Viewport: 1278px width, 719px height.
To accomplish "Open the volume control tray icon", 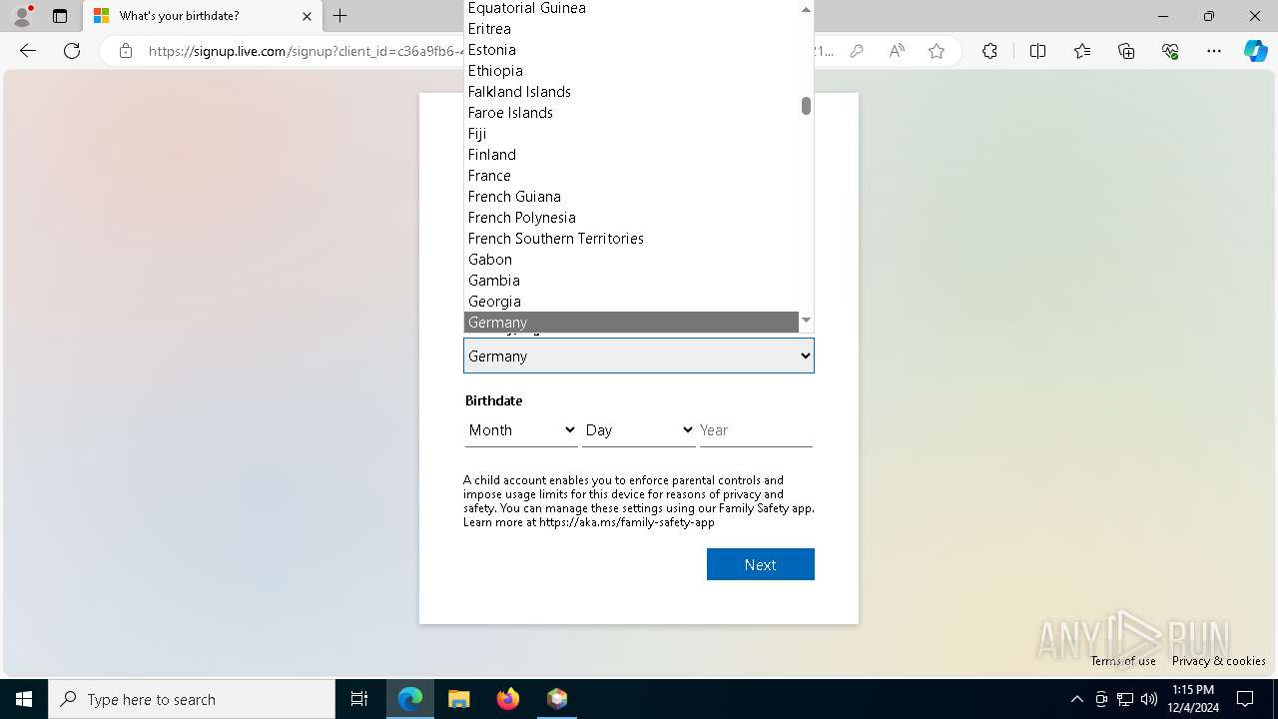I will coord(1149,699).
